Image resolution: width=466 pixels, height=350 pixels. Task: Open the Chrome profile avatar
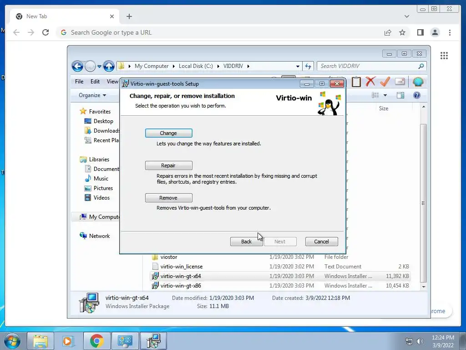click(x=435, y=32)
